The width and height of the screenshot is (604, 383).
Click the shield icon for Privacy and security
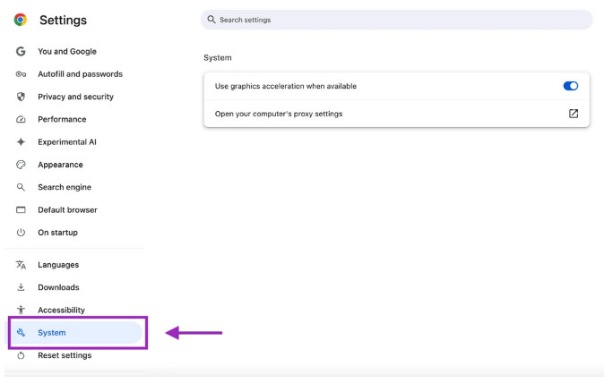(x=21, y=97)
